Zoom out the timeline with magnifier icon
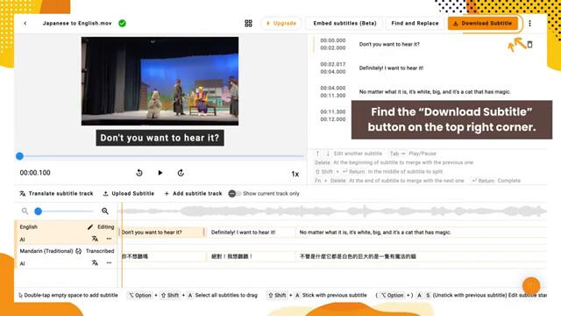This screenshot has height=316, width=561. (25, 211)
